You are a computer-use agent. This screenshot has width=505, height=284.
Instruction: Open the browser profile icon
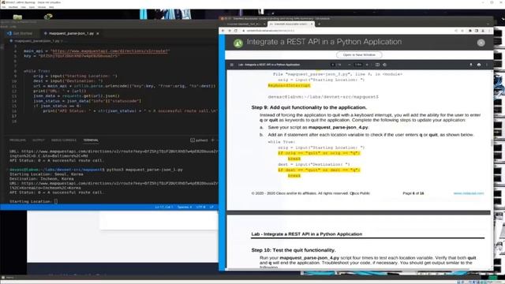483,31
